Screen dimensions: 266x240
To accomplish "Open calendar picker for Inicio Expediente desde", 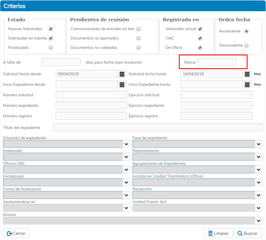I will click(x=122, y=85).
